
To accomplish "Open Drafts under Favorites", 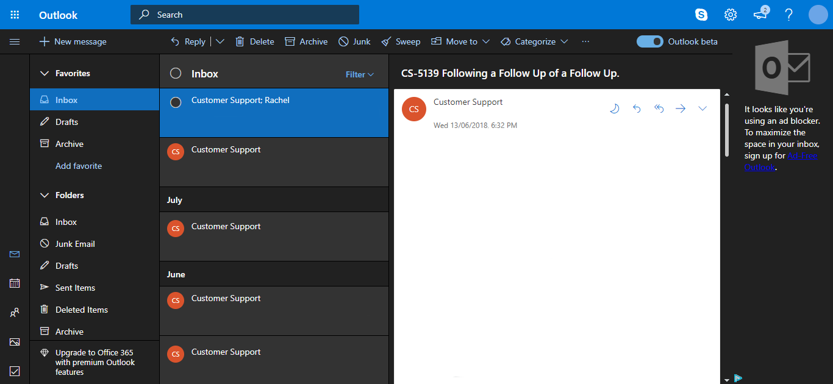I will tap(95, 122).
